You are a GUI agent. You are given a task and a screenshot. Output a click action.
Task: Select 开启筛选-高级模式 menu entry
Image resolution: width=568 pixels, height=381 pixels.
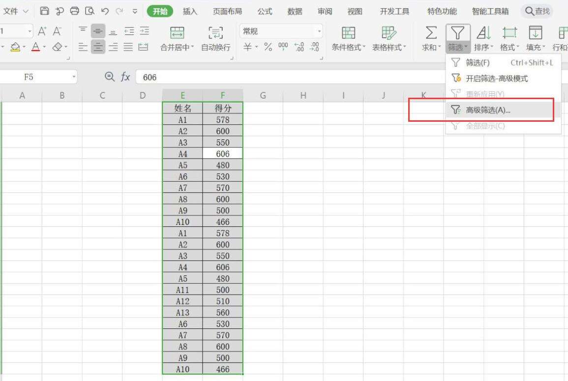(503, 78)
